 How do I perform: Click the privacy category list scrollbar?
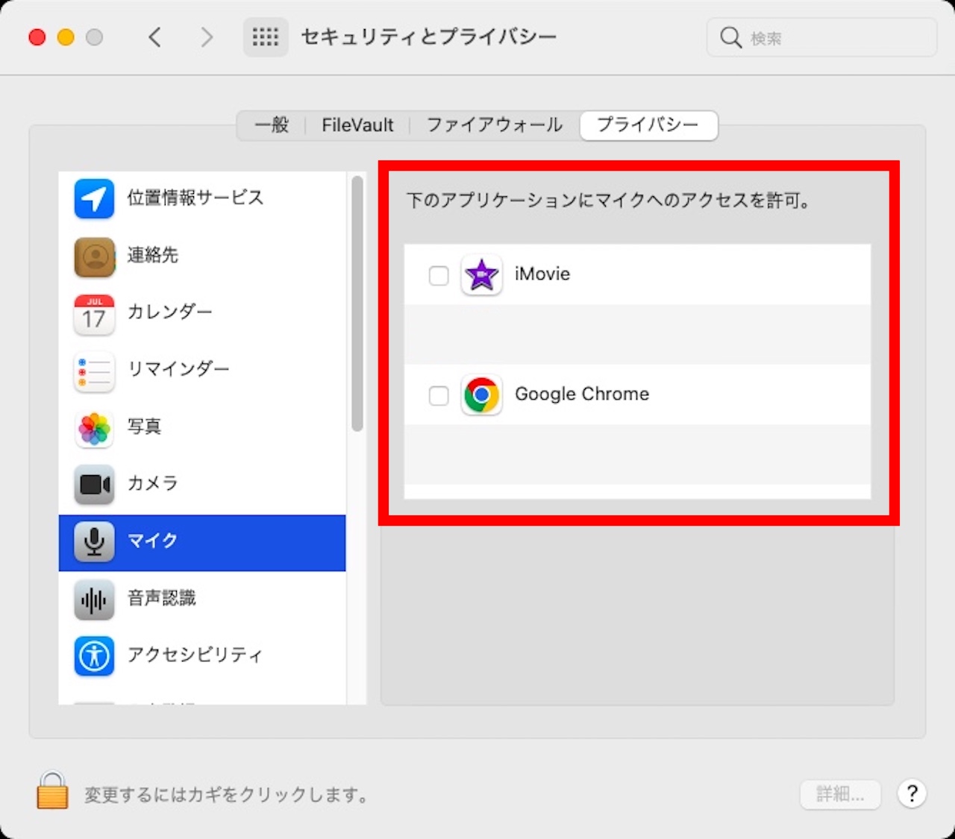coord(357,304)
